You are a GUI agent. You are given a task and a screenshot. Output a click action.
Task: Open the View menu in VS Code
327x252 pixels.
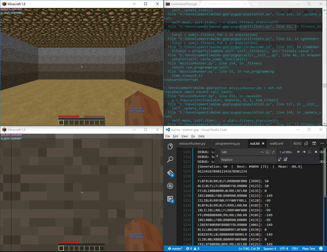[185, 136]
